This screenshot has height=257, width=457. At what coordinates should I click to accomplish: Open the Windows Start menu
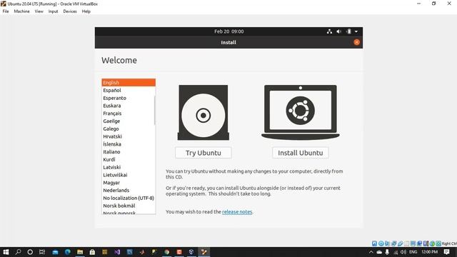point(6,252)
